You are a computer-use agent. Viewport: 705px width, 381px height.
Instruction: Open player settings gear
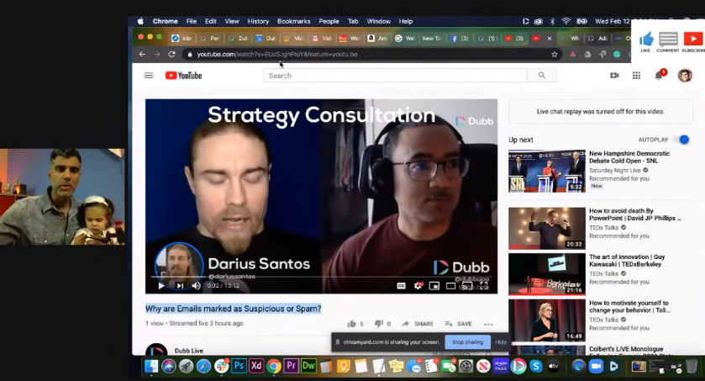[x=418, y=286]
